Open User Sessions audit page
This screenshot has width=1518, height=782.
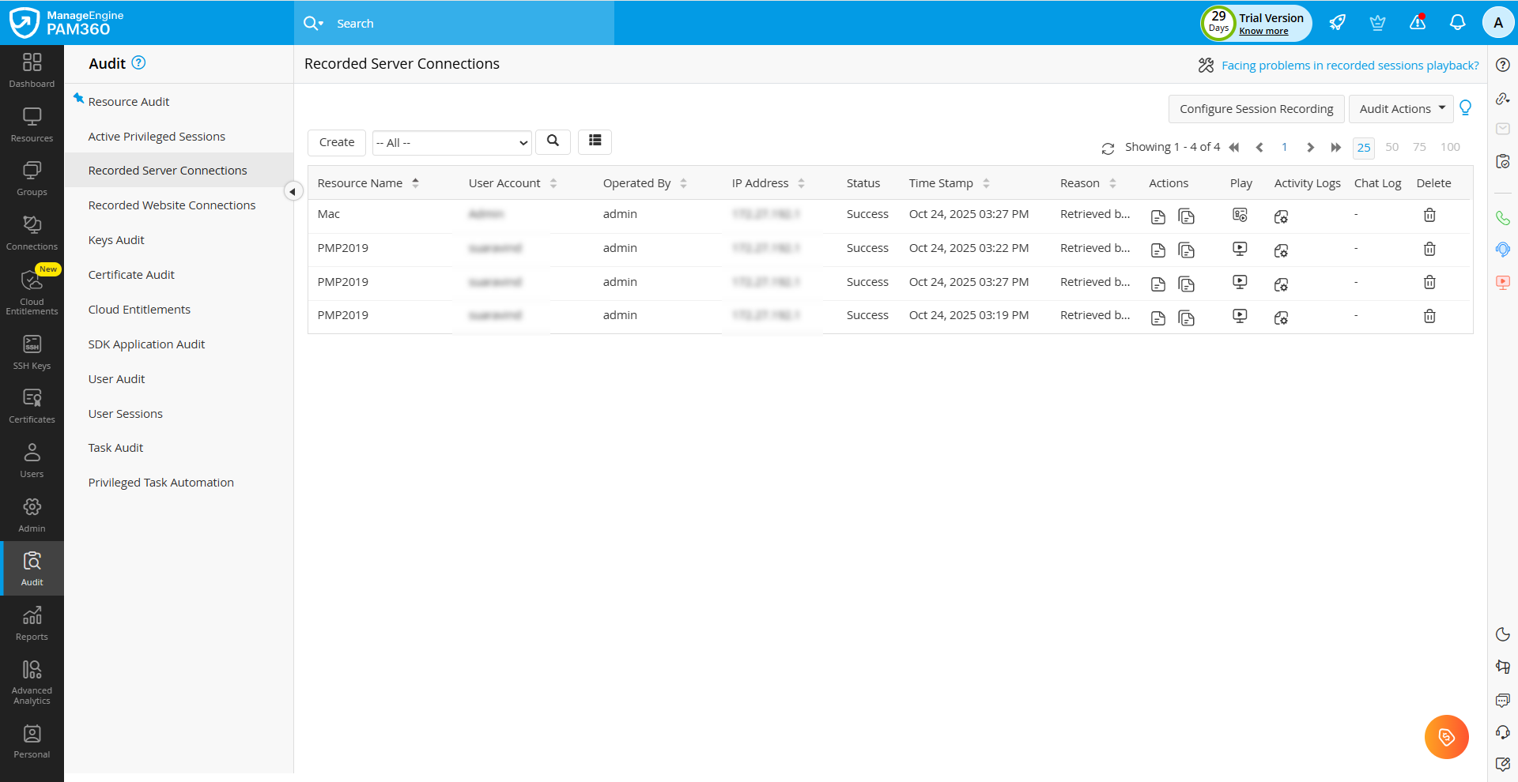(125, 414)
